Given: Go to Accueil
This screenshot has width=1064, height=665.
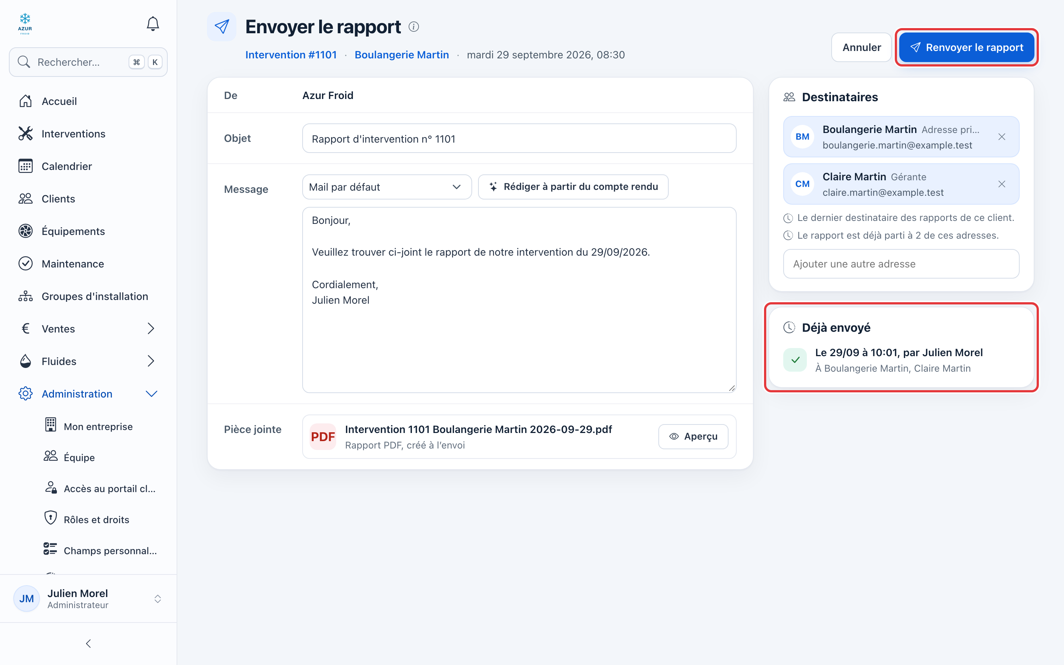Looking at the screenshot, I should point(88,101).
